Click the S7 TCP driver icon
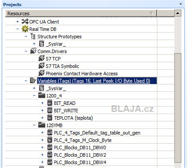The height and width of the screenshot is (168, 187). coord(41,58)
